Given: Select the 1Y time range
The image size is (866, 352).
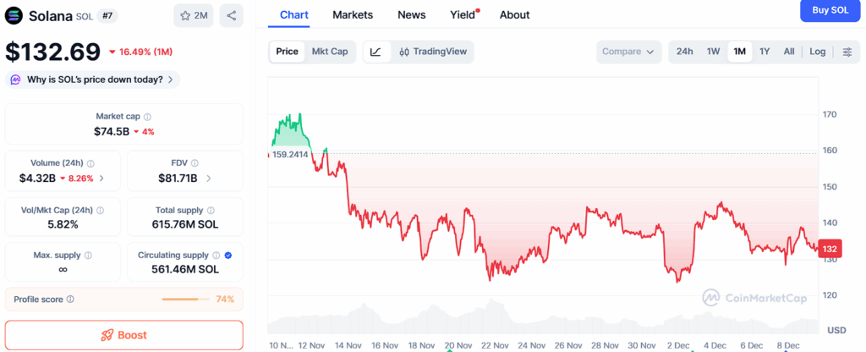Looking at the screenshot, I should click(x=765, y=52).
